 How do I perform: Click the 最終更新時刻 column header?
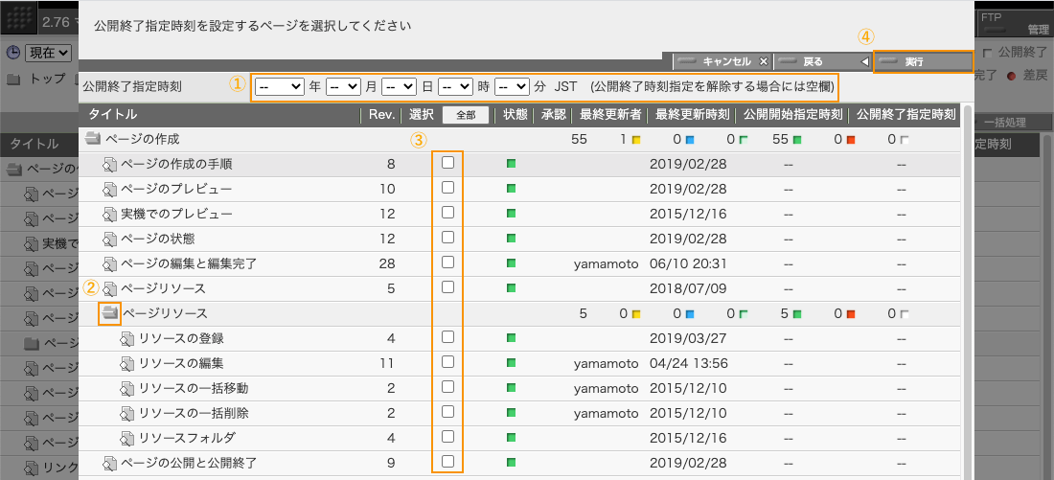point(693,115)
